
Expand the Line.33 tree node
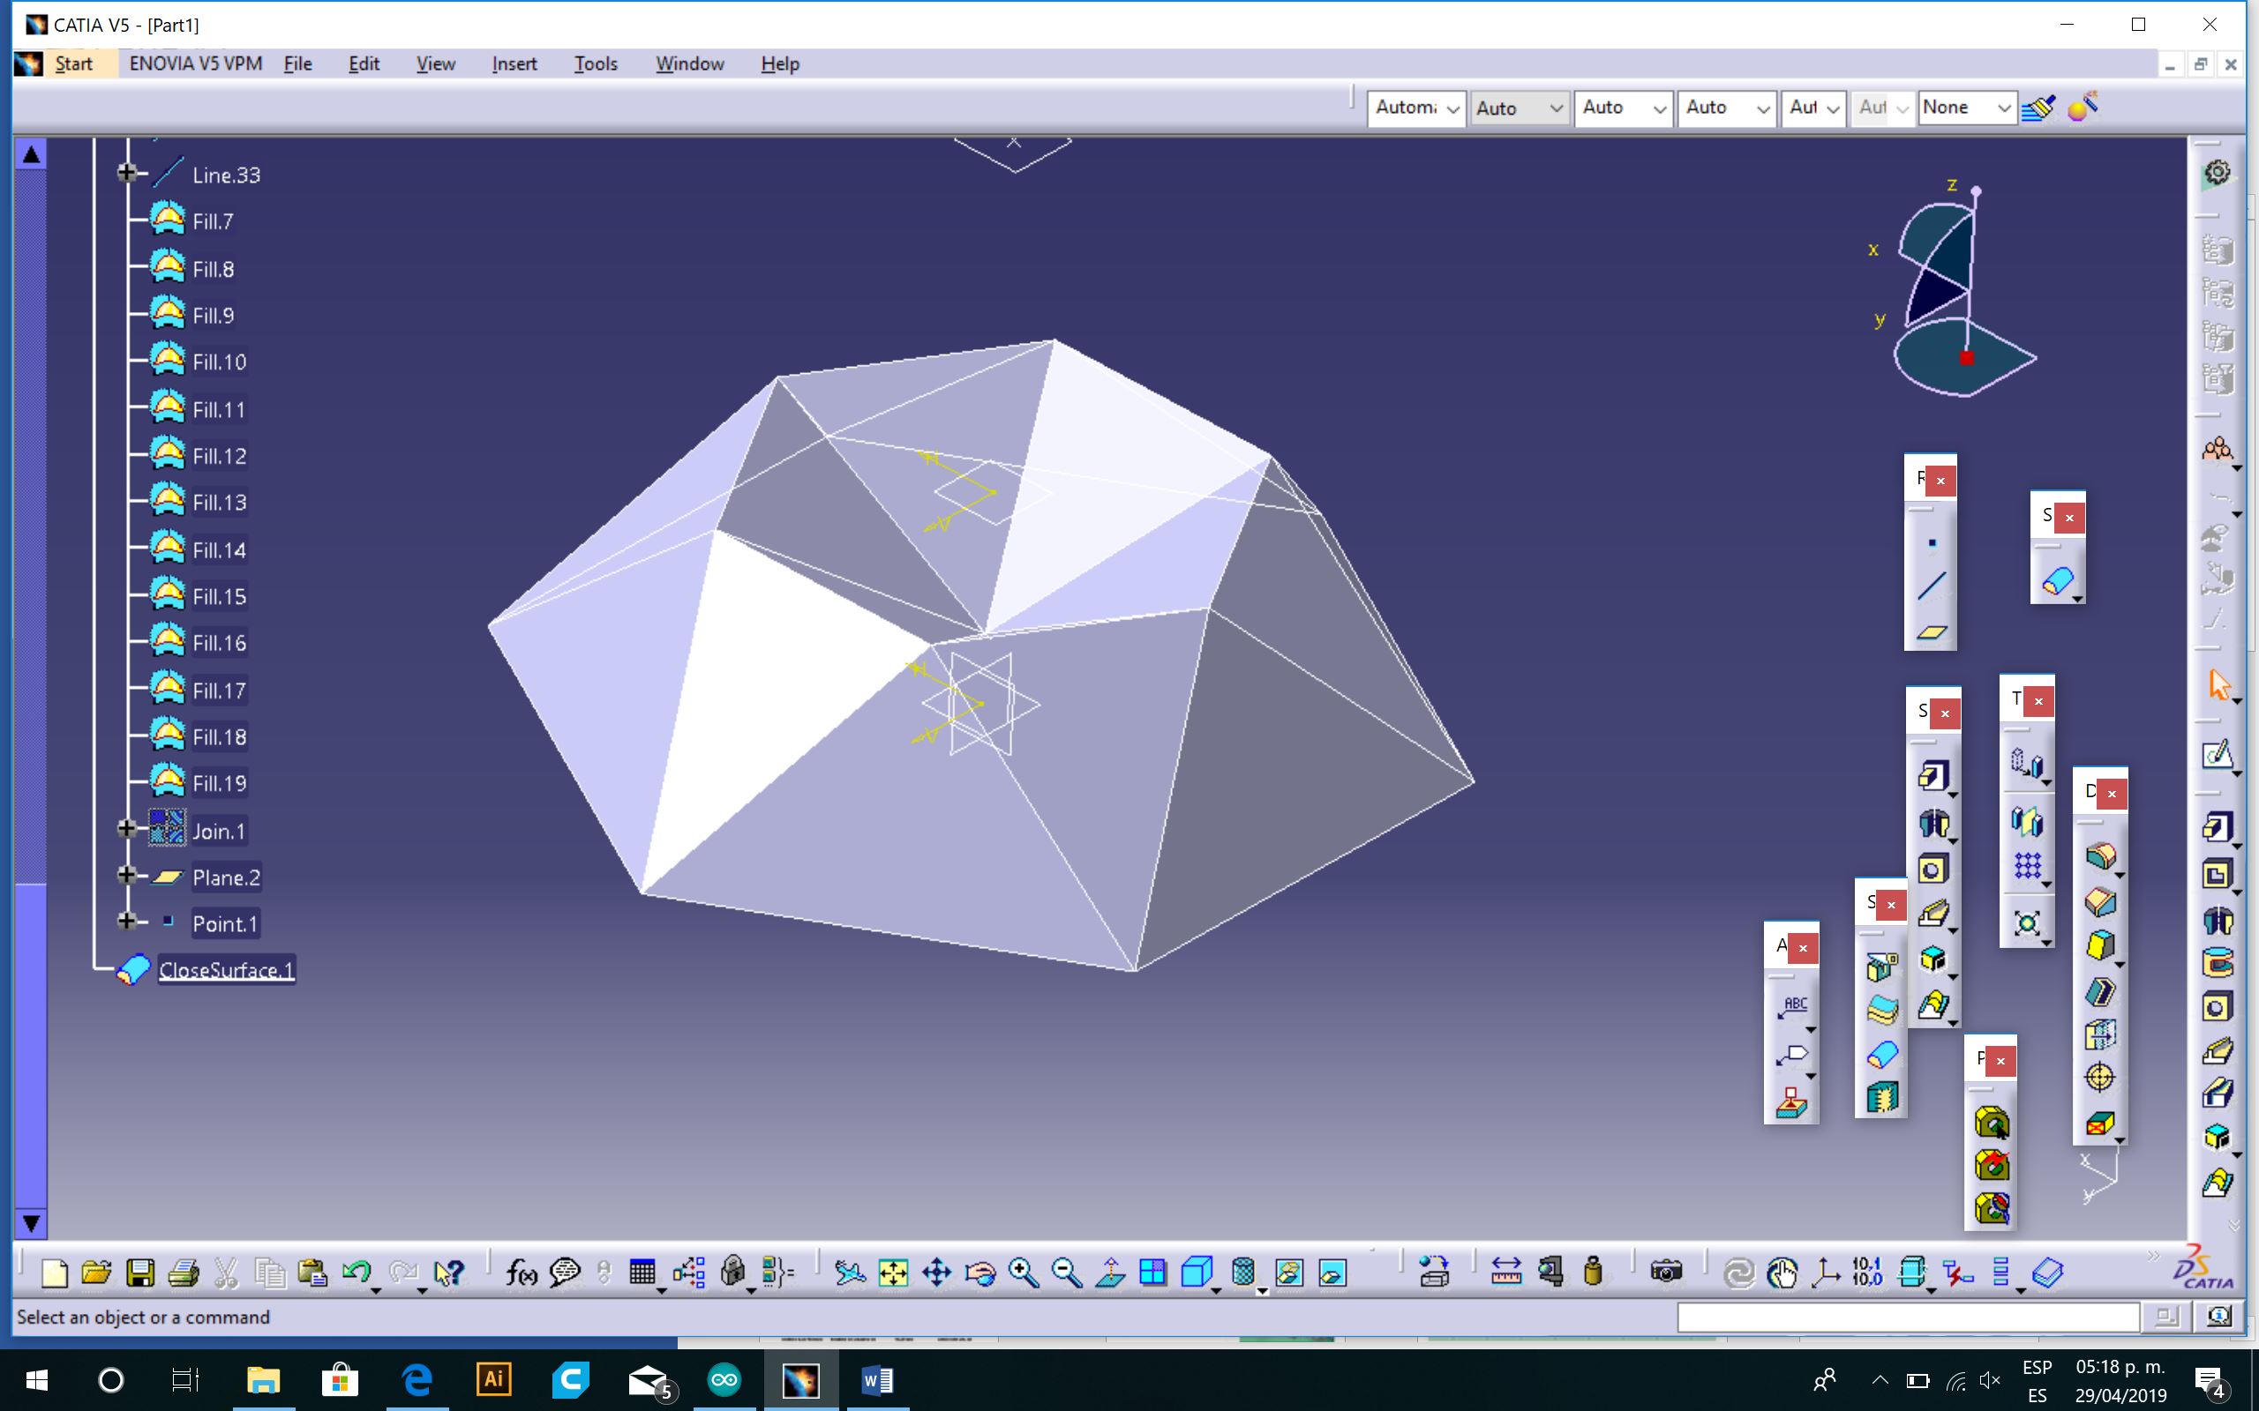point(127,173)
